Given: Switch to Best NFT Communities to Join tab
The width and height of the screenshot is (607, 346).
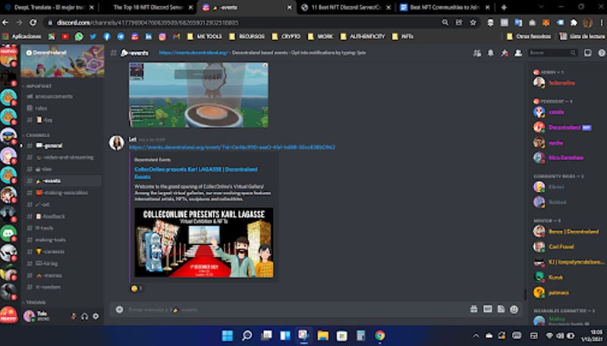Looking at the screenshot, I should tap(445, 8).
